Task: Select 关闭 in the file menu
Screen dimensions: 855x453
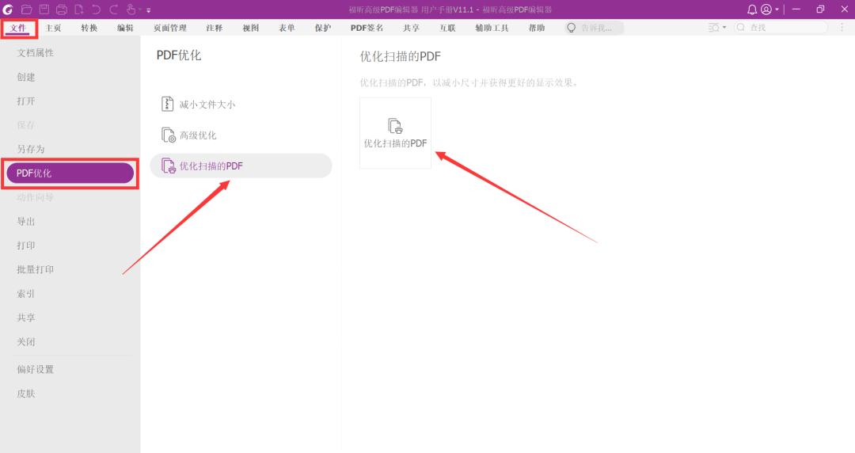Action: point(26,341)
